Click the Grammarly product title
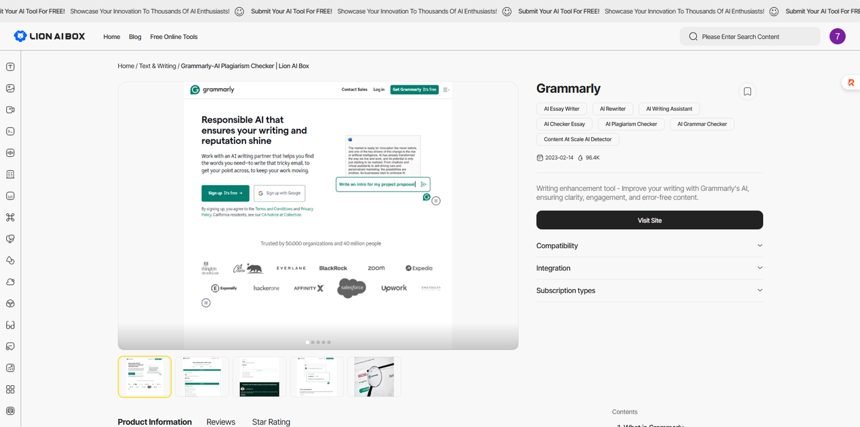The image size is (860, 427). 568,89
